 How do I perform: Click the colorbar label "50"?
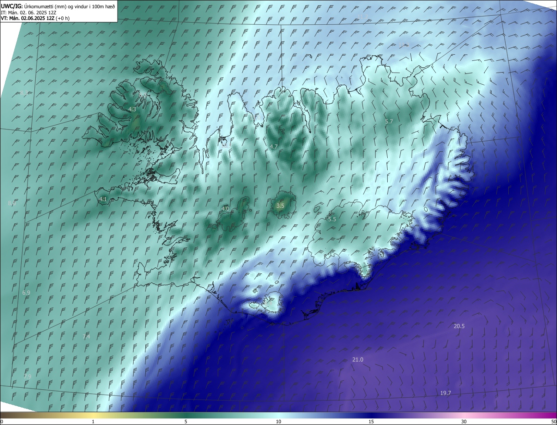(x=554, y=422)
